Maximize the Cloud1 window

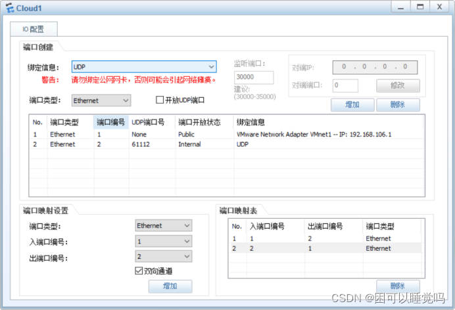pyautogui.click(x=420, y=7)
